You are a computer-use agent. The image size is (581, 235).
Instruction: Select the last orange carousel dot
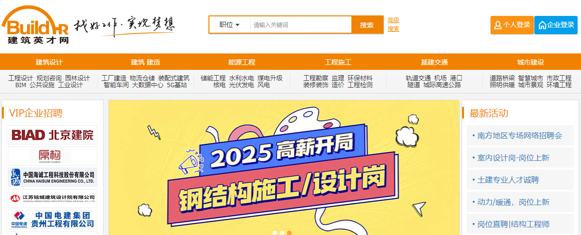coord(289,233)
